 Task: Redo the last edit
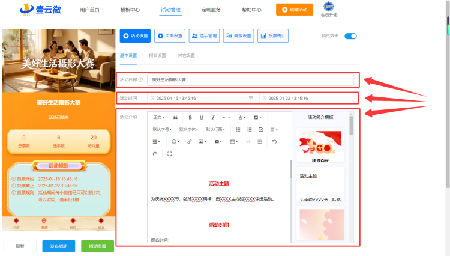pos(155,154)
